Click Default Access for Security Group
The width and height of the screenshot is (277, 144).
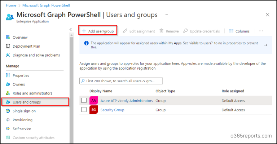point(233,110)
